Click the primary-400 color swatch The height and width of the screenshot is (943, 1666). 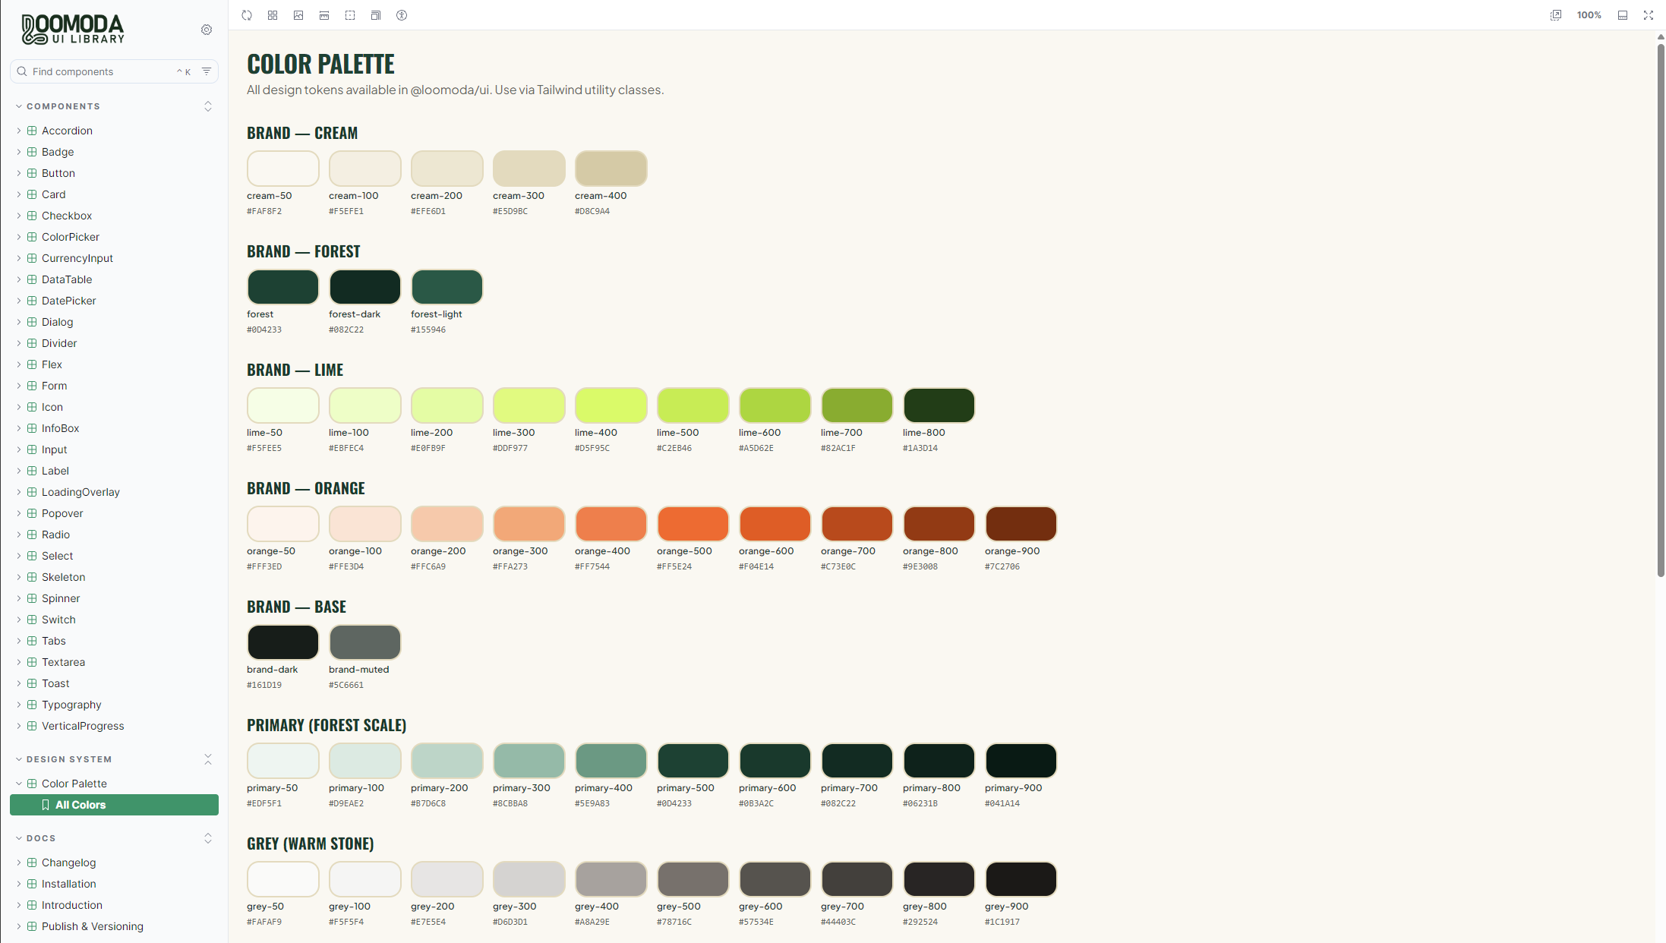[611, 761]
